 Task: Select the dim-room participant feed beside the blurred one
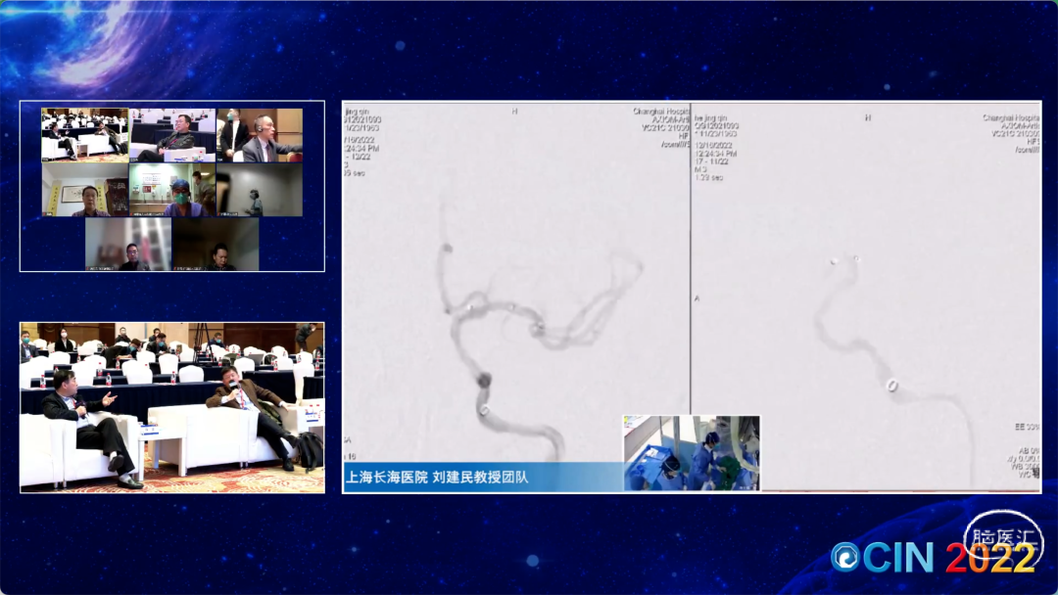coord(216,244)
